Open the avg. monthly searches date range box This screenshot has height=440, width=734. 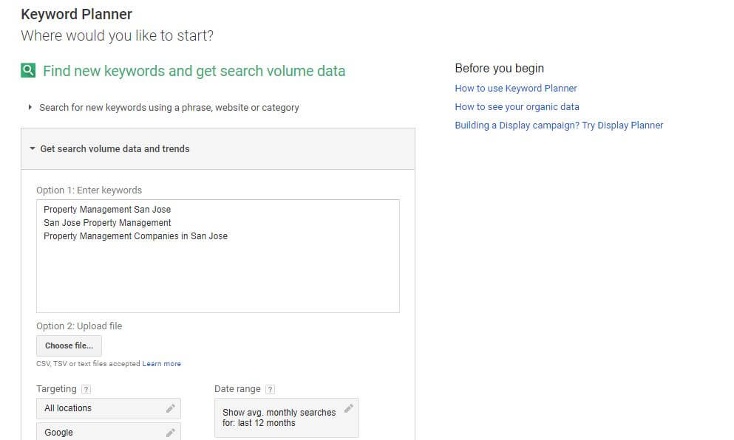click(287, 418)
